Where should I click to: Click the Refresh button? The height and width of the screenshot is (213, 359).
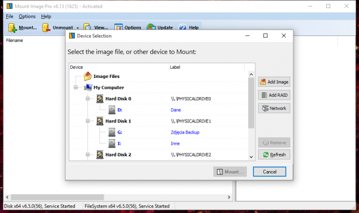[x=274, y=155]
